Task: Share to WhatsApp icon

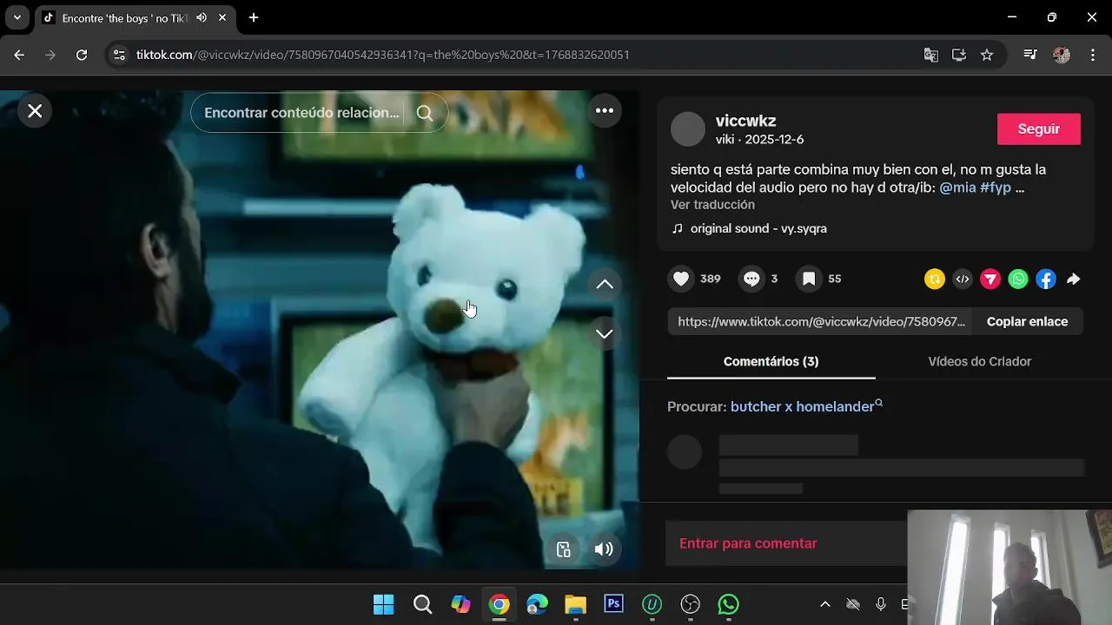Action: (1018, 279)
